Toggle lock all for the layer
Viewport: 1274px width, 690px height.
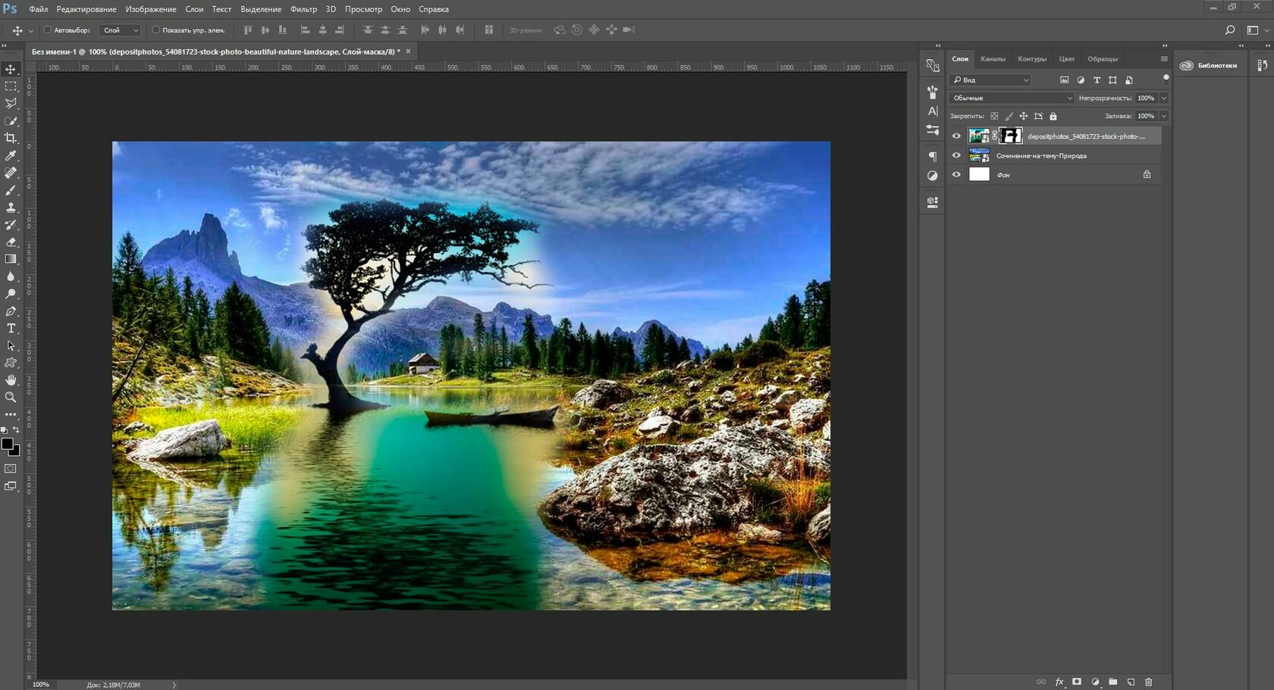[1053, 117]
